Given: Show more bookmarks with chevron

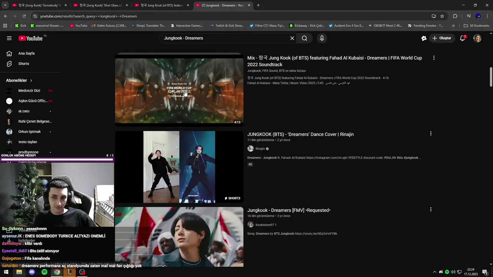Looking at the screenshot, I should click(x=453, y=26).
